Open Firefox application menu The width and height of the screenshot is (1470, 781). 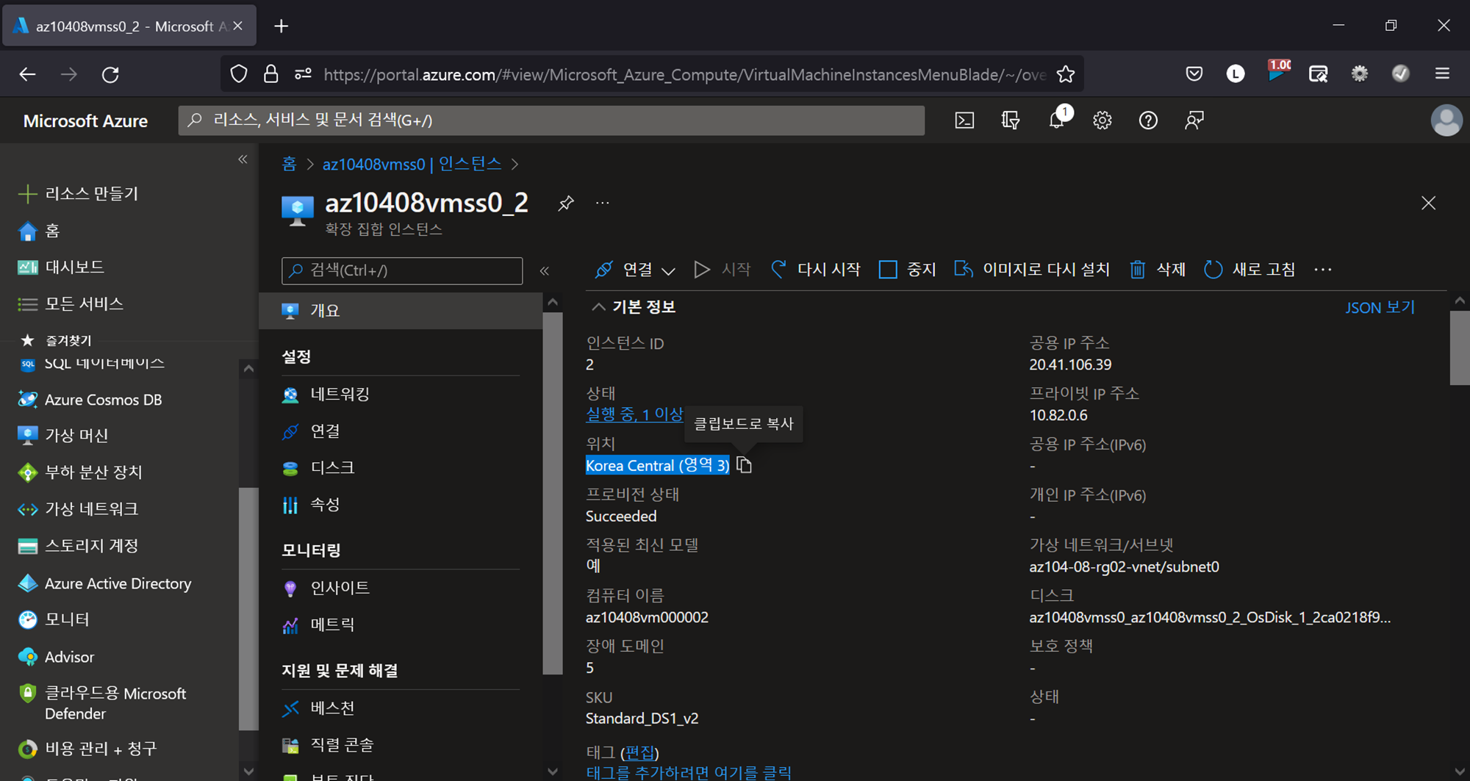pyautogui.click(x=1442, y=73)
